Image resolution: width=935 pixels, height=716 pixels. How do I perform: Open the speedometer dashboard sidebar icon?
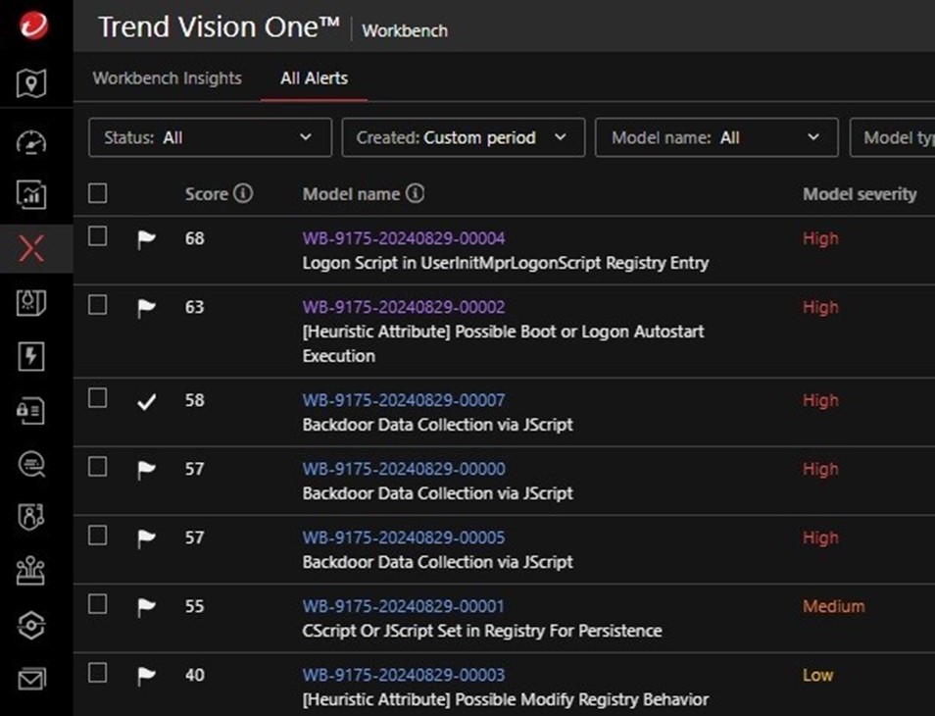point(31,141)
